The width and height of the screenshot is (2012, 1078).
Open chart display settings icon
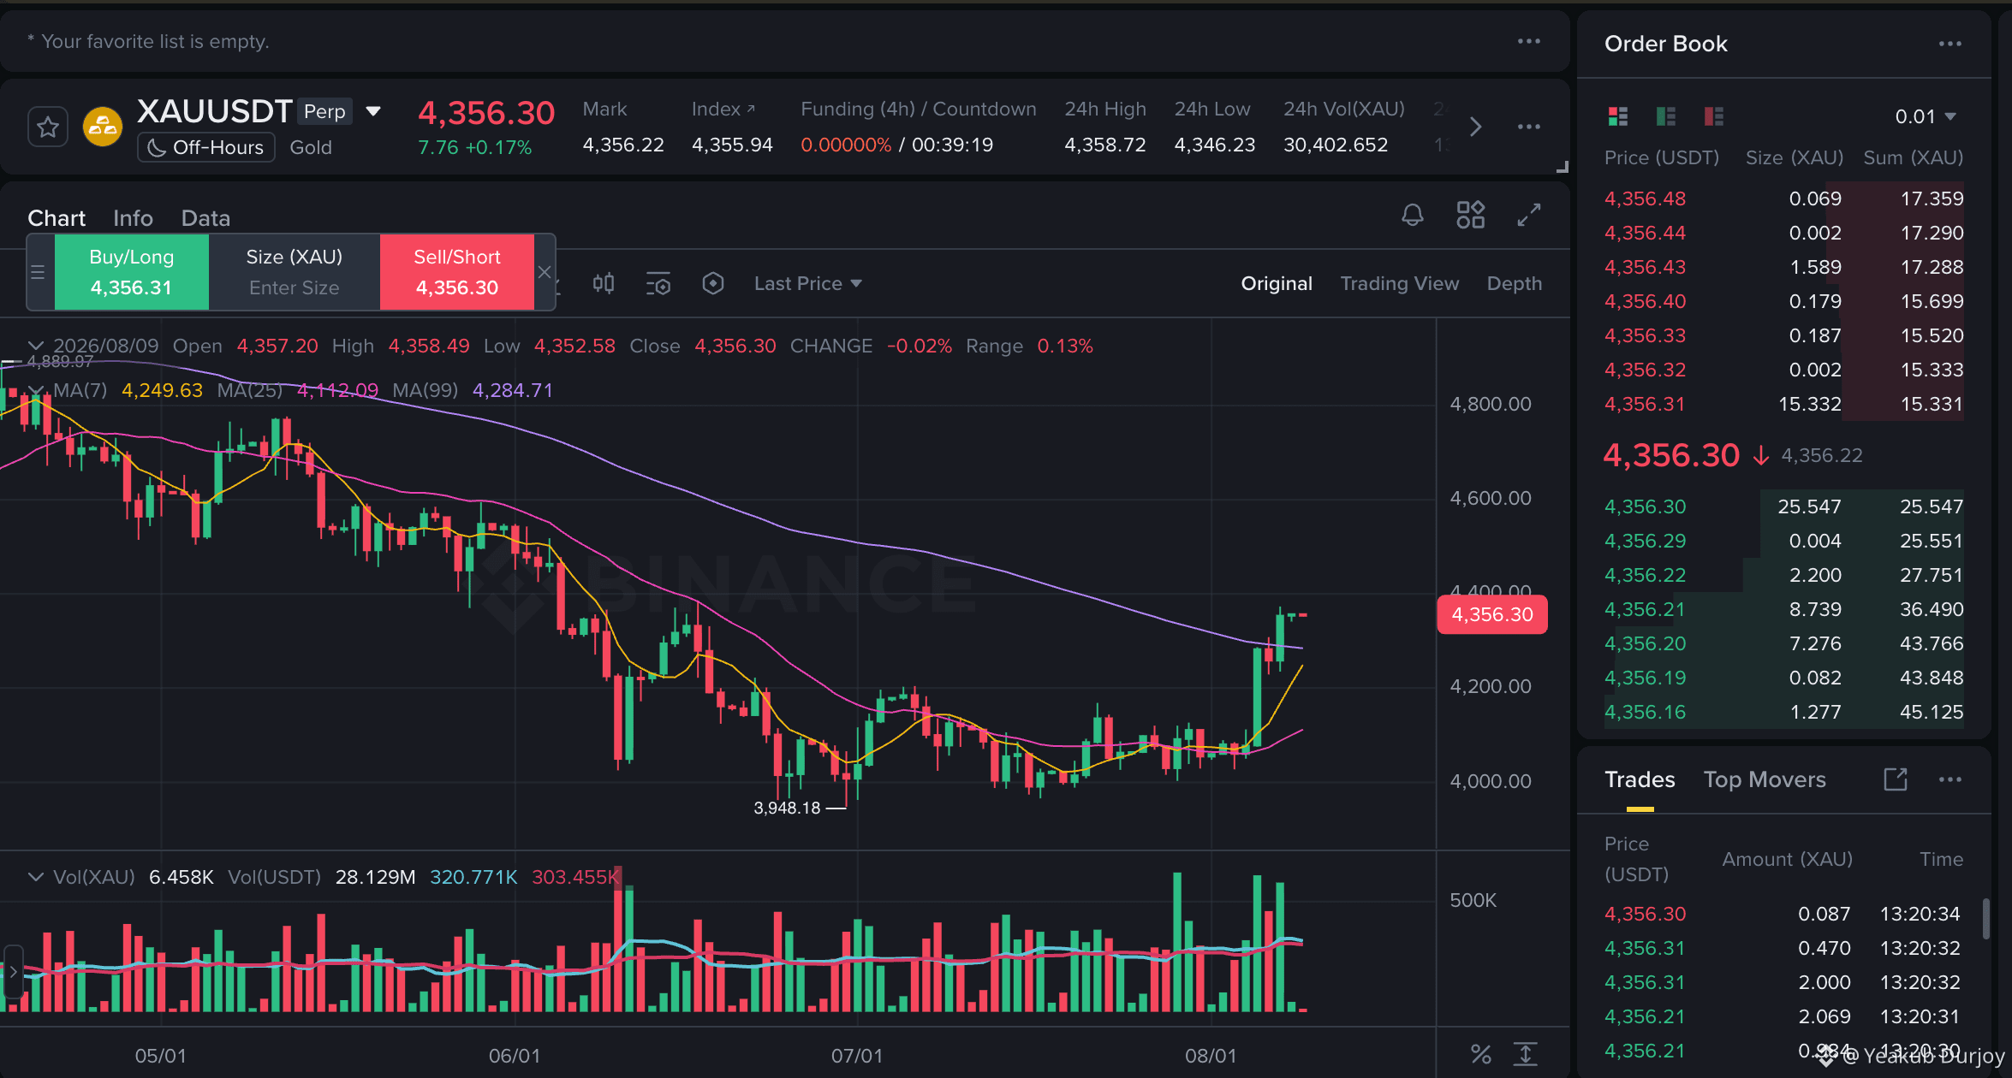pos(658,283)
